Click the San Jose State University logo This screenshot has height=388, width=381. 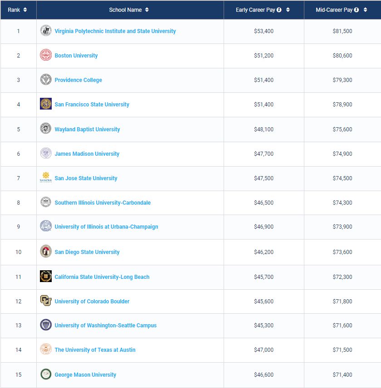(x=46, y=177)
